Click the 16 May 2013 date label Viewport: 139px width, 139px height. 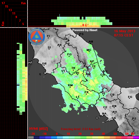pos(125,31)
